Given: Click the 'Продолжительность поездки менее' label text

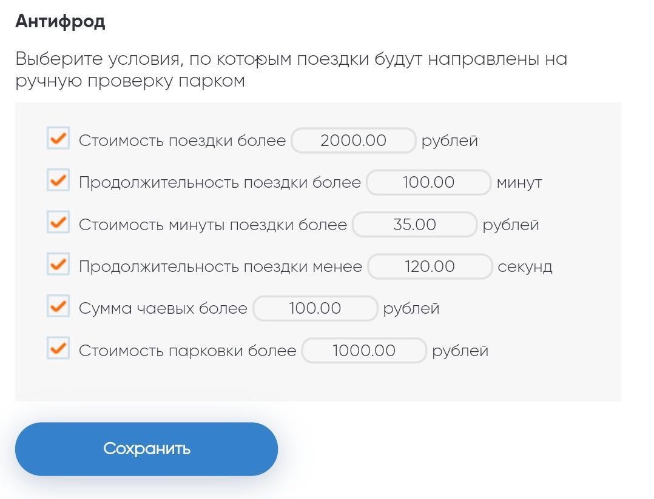Looking at the screenshot, I should [220, 266].
